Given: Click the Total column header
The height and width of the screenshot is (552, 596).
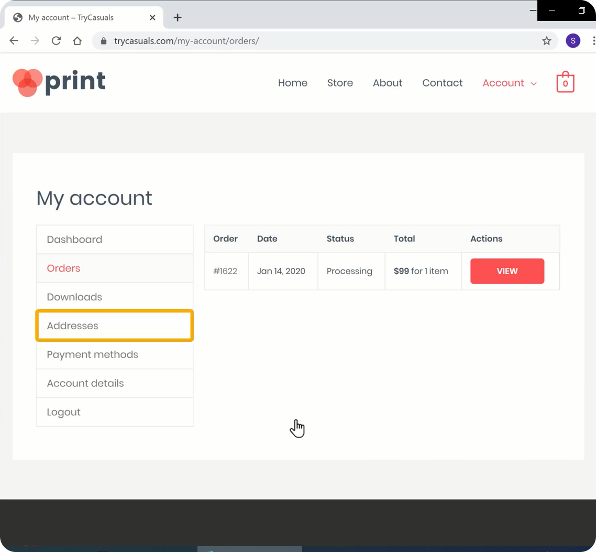Looking at the screenshot, I should (x=404, y=239).
